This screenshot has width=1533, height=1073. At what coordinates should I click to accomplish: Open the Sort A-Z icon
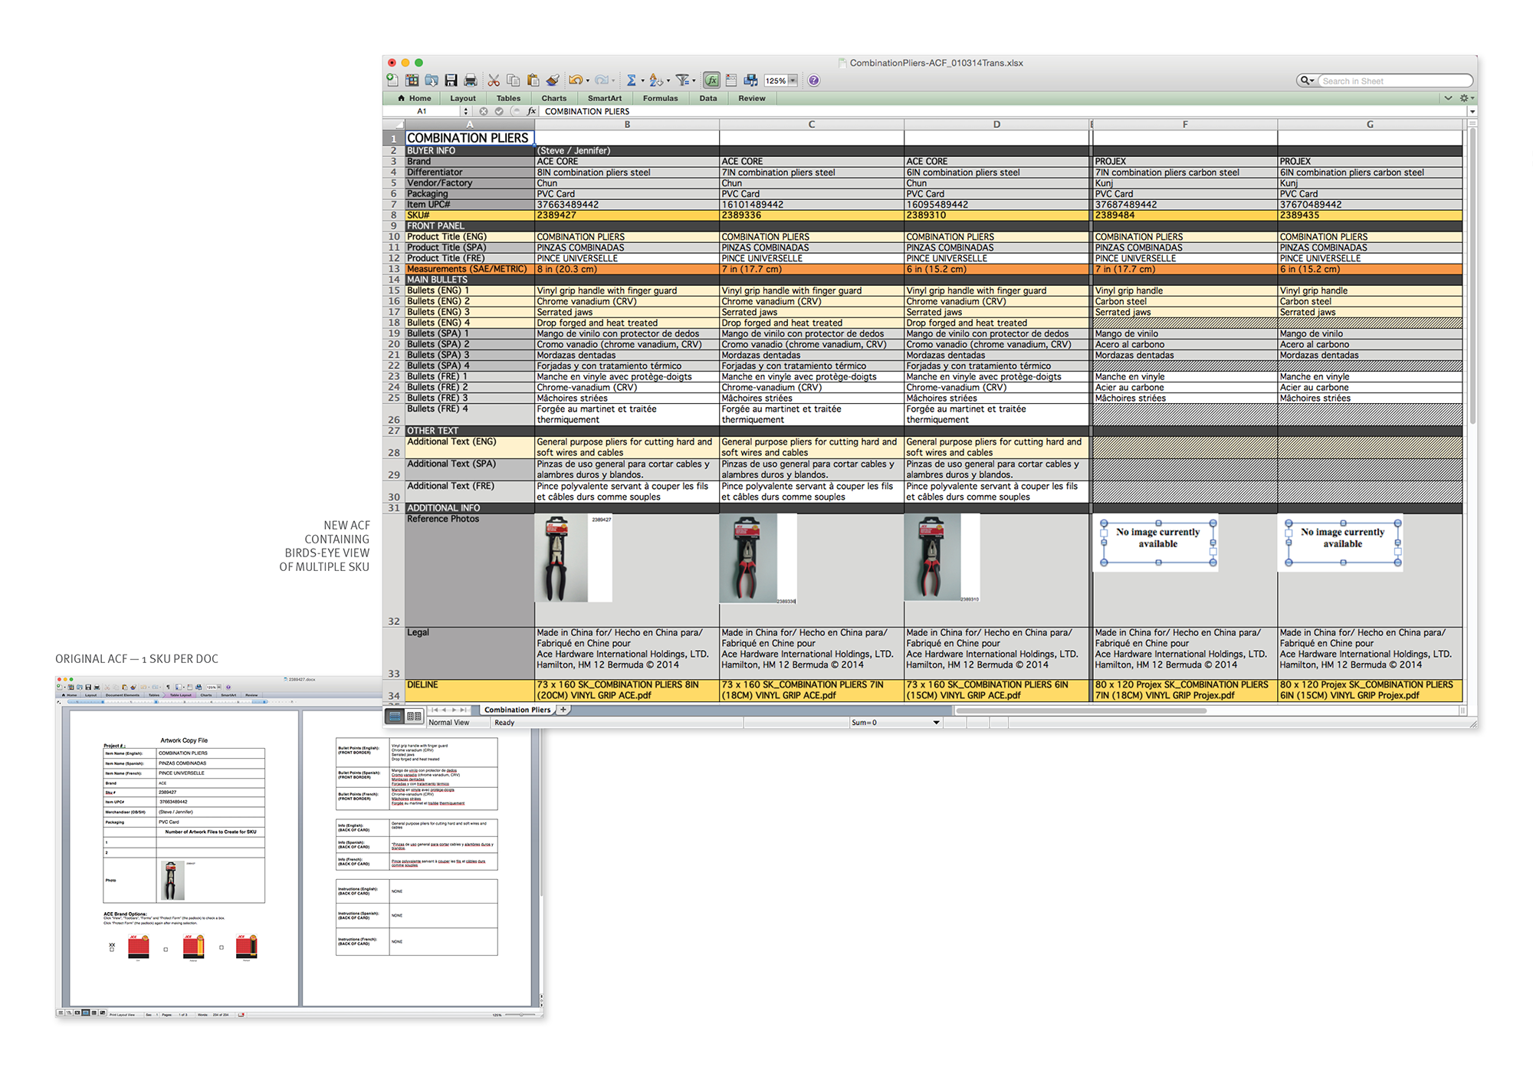point(655,80)
